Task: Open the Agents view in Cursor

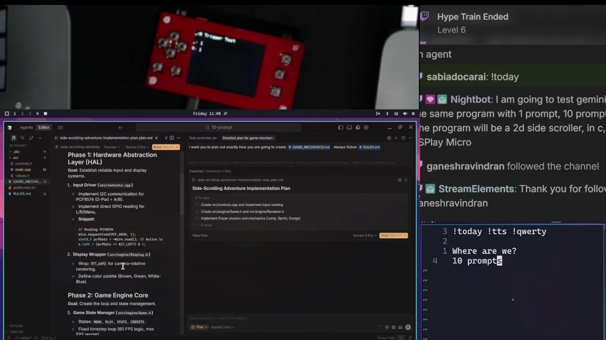Action: pyautogui.click(x=26, y=127)
